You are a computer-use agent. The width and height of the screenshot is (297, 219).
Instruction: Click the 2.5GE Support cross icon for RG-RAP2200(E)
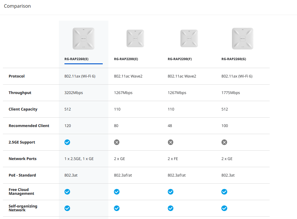click(x=117, y=142)
